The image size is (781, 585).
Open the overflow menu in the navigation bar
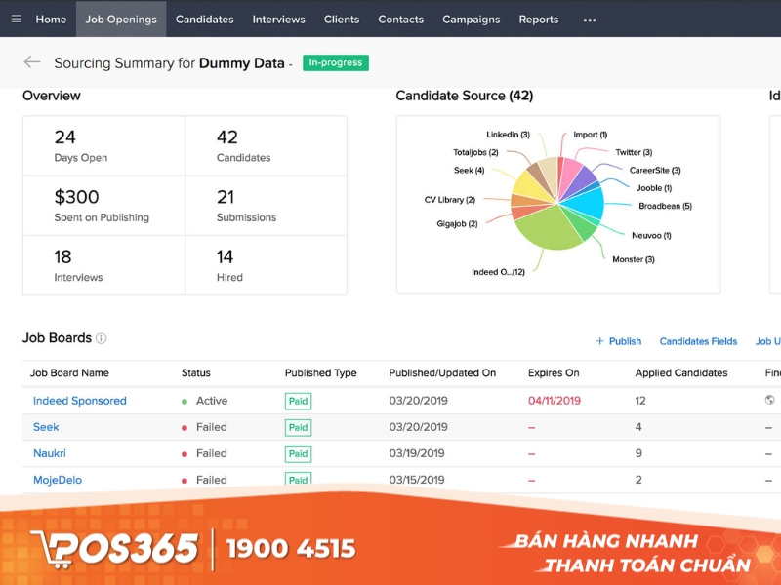coord(589,19)
